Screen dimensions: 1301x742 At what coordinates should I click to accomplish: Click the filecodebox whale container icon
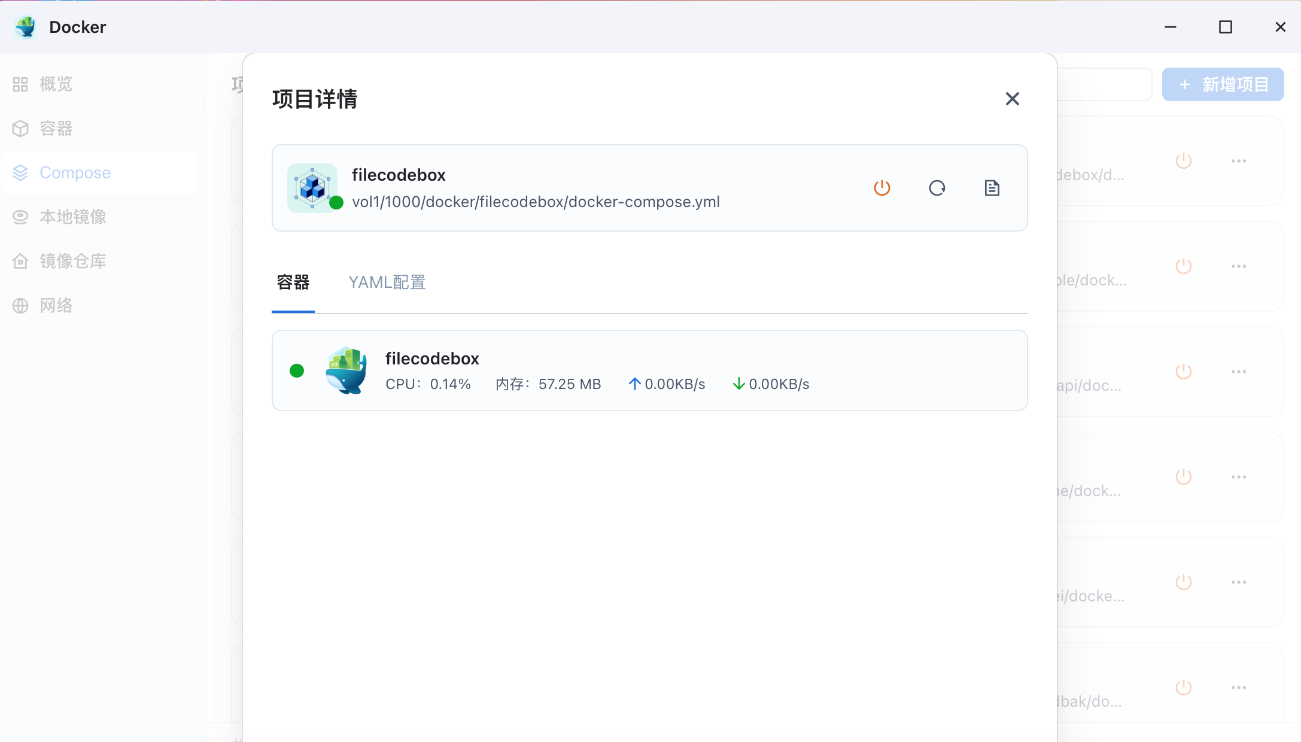point(346,370)
